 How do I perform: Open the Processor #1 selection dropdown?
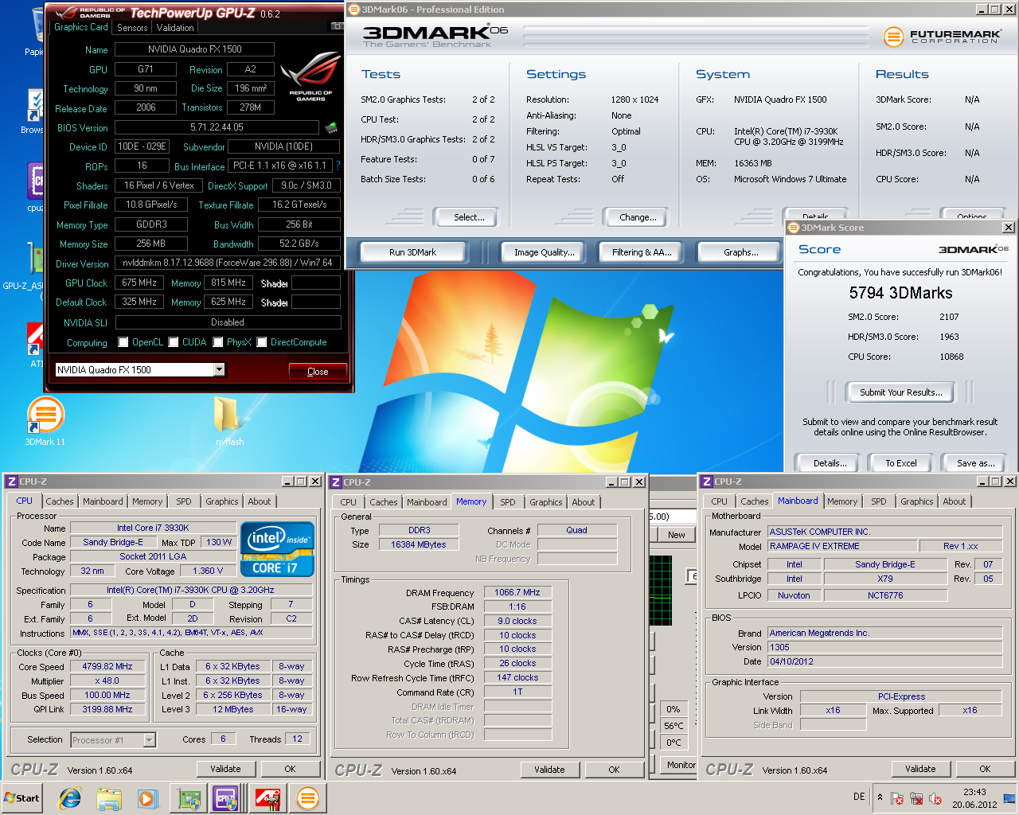point(149,740)
